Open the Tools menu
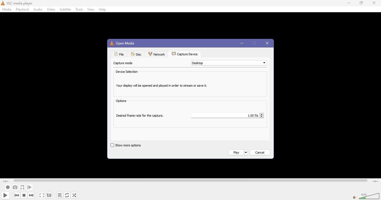 point(79,9)
